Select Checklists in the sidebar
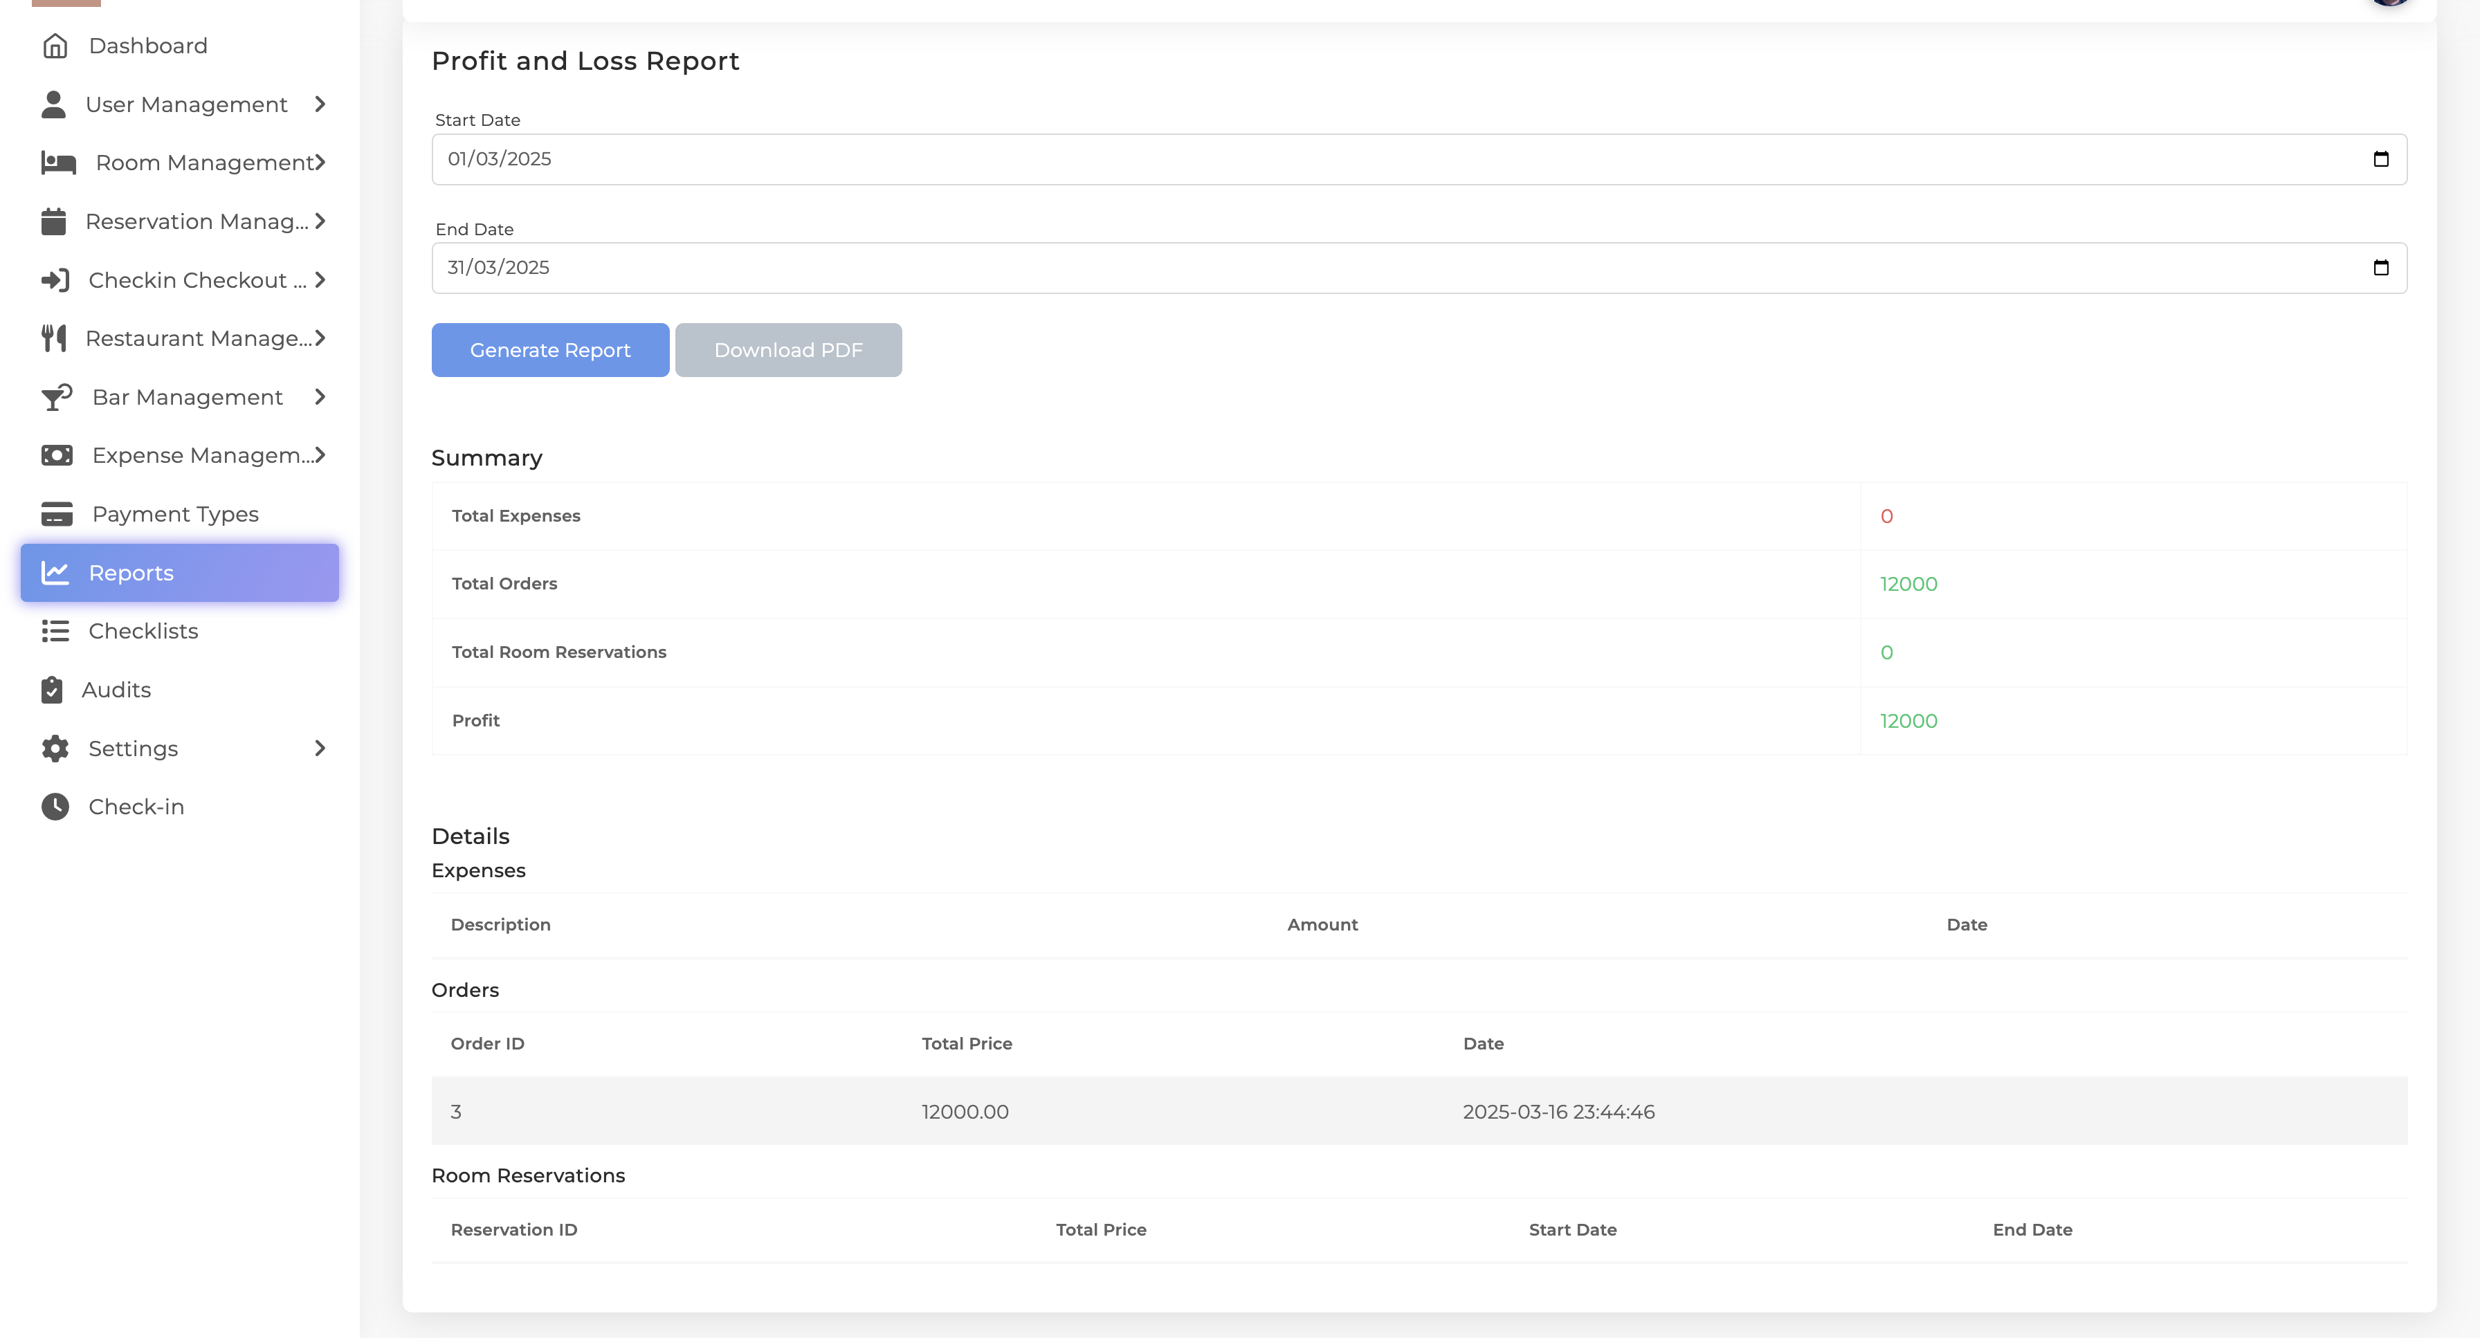Viewport: 2480px width, 1338px height. click(145, 630)
